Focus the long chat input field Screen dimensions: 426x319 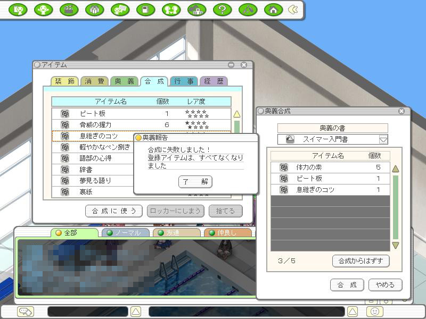coord(247,312)
